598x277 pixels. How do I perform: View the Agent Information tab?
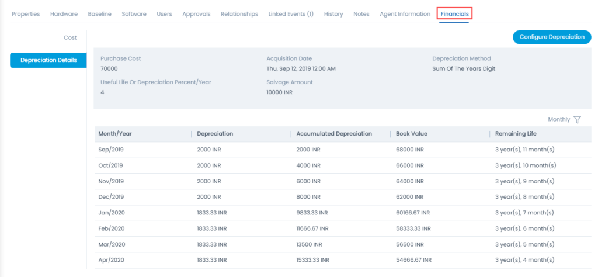[x=405, y=14]
